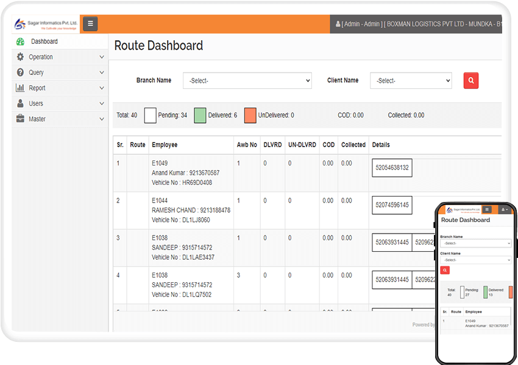The width and height of the screenshot is (518, 365).
Task: Click the Operation gear icon
Action: point(20,57)
